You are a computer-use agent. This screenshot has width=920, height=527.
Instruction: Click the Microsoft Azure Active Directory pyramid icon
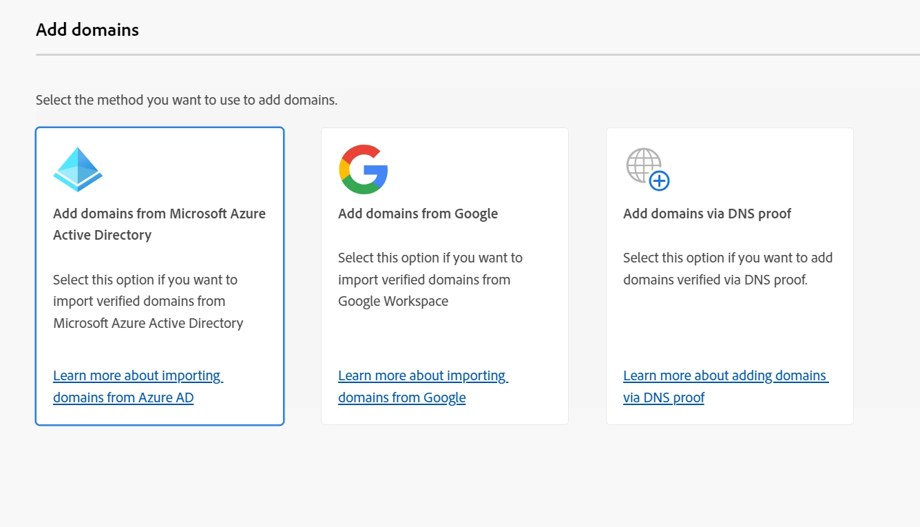[x=78, y=169]
